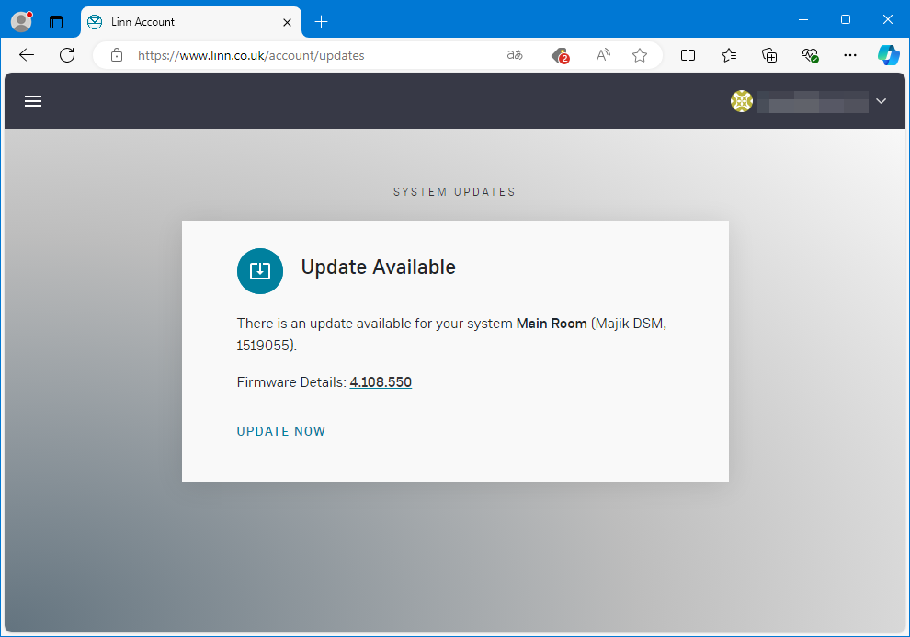Start Read Aloud for this page

click(603, 55)
